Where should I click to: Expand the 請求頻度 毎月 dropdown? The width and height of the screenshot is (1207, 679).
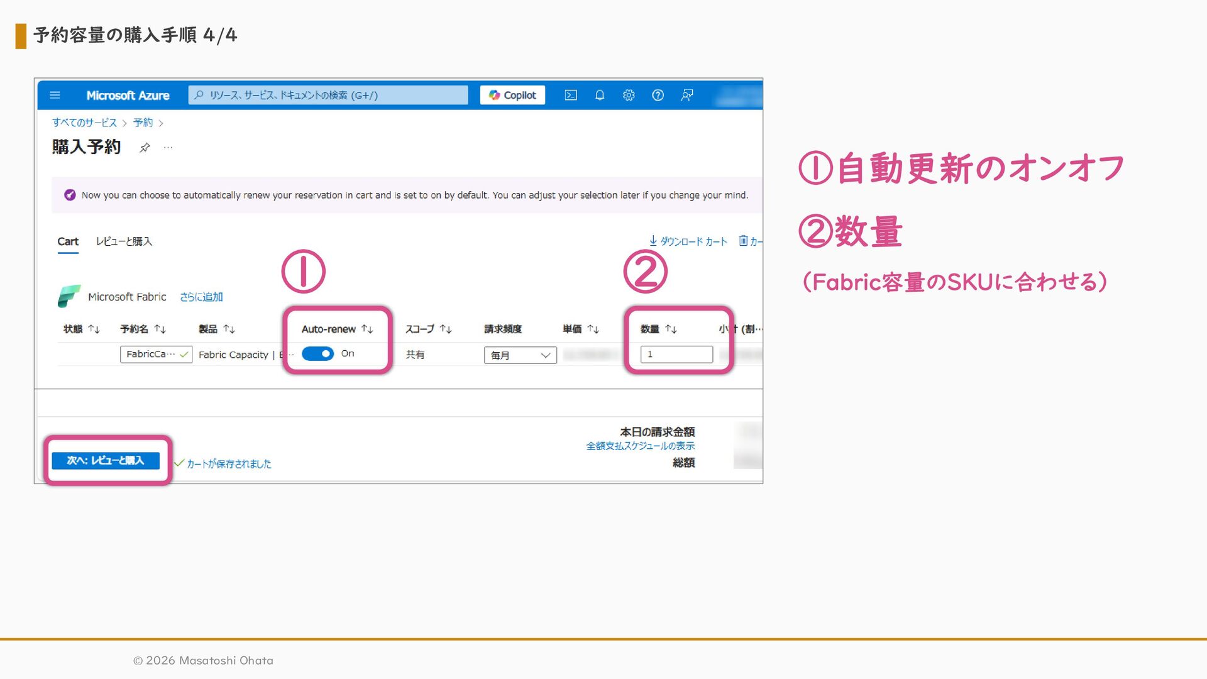[520, 355]
